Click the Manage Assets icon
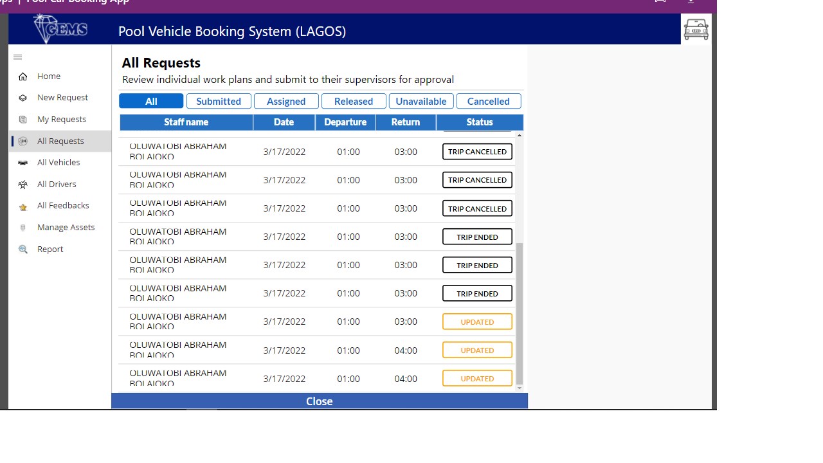 pyautogui.click(x=23, y=228)
